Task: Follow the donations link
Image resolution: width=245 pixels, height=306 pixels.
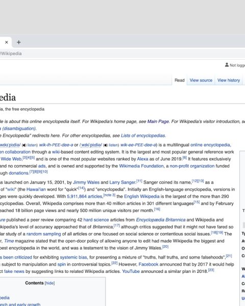Action: click(19, 173)
